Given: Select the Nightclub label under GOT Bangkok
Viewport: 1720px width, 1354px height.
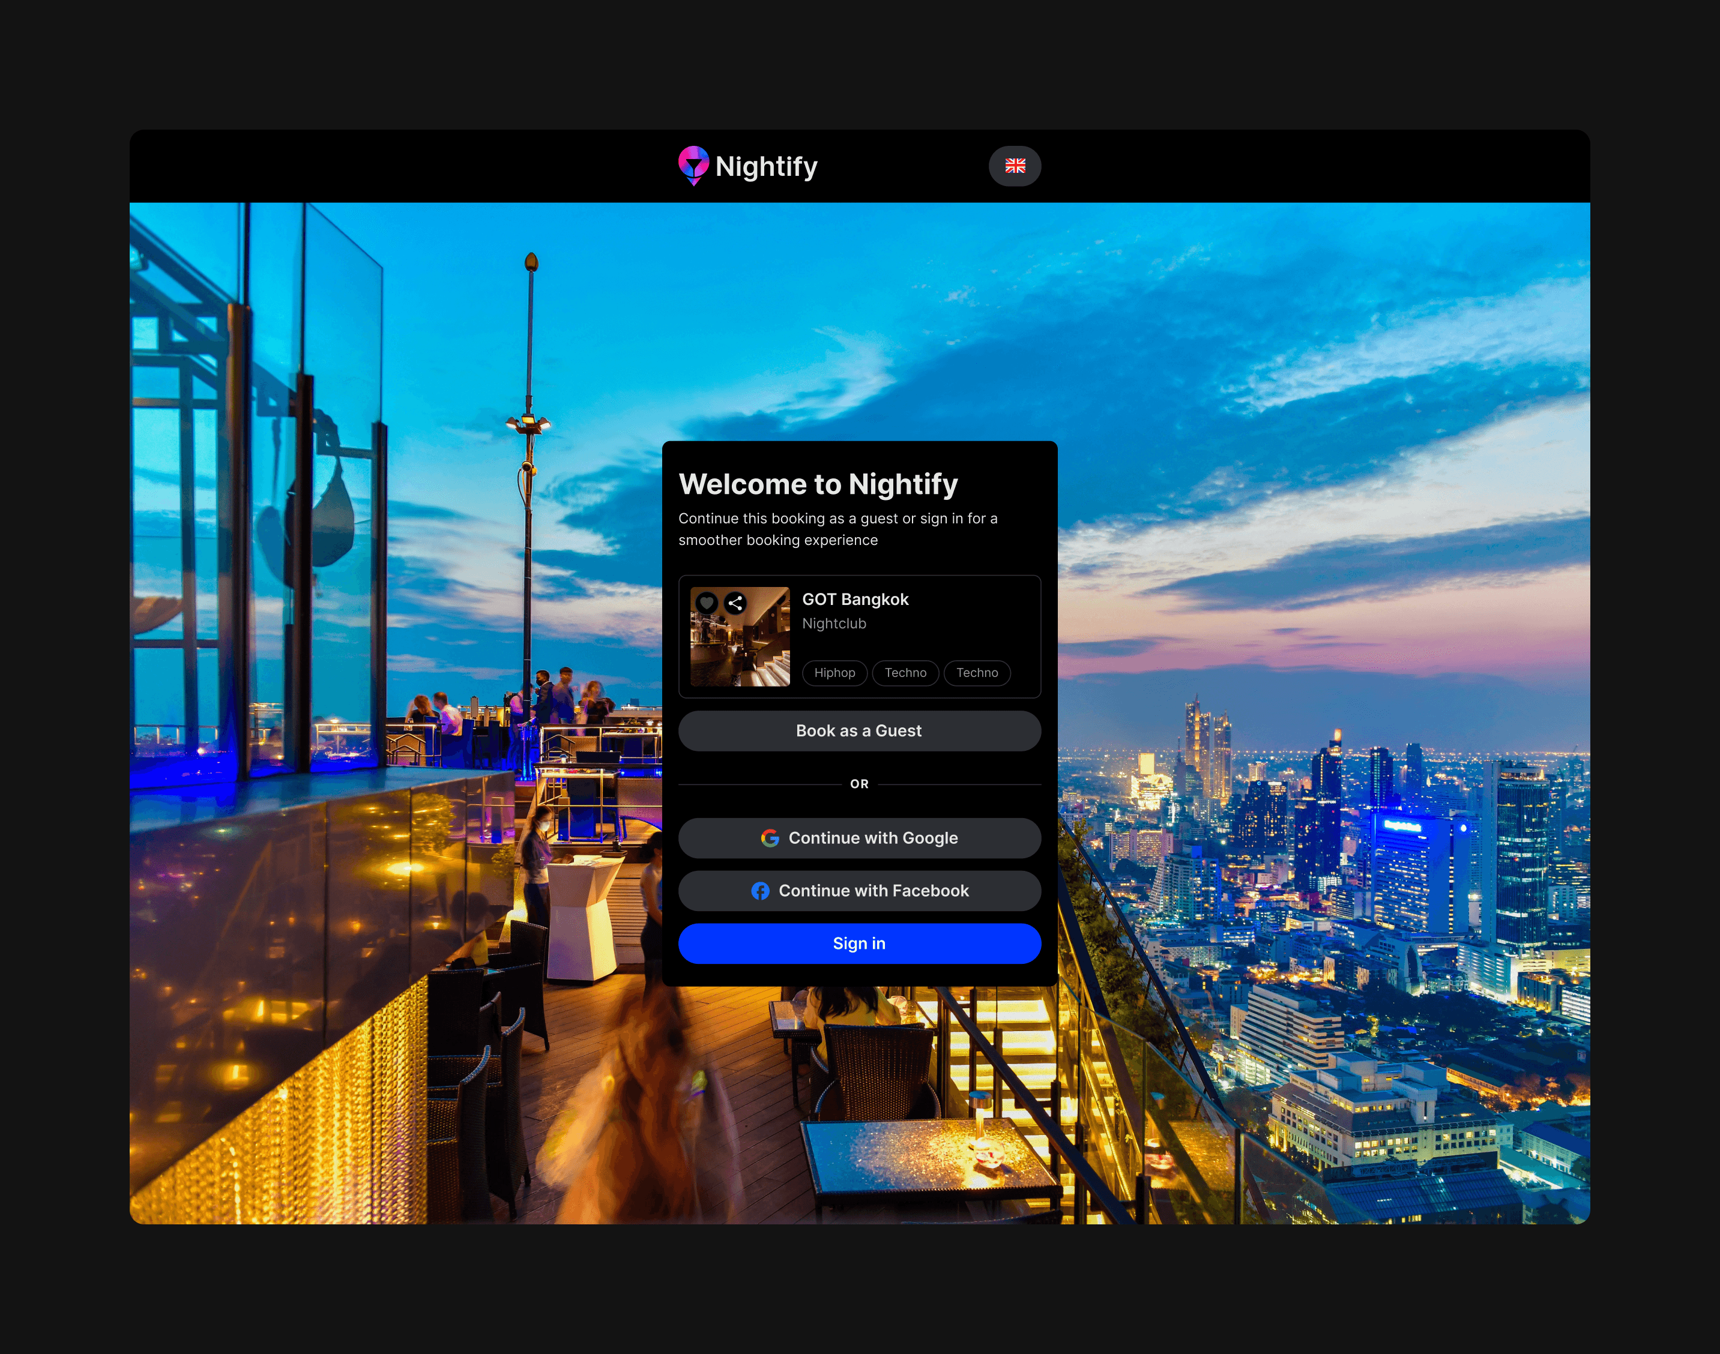Looking at the screenshot, I should [x=833, y=623].
